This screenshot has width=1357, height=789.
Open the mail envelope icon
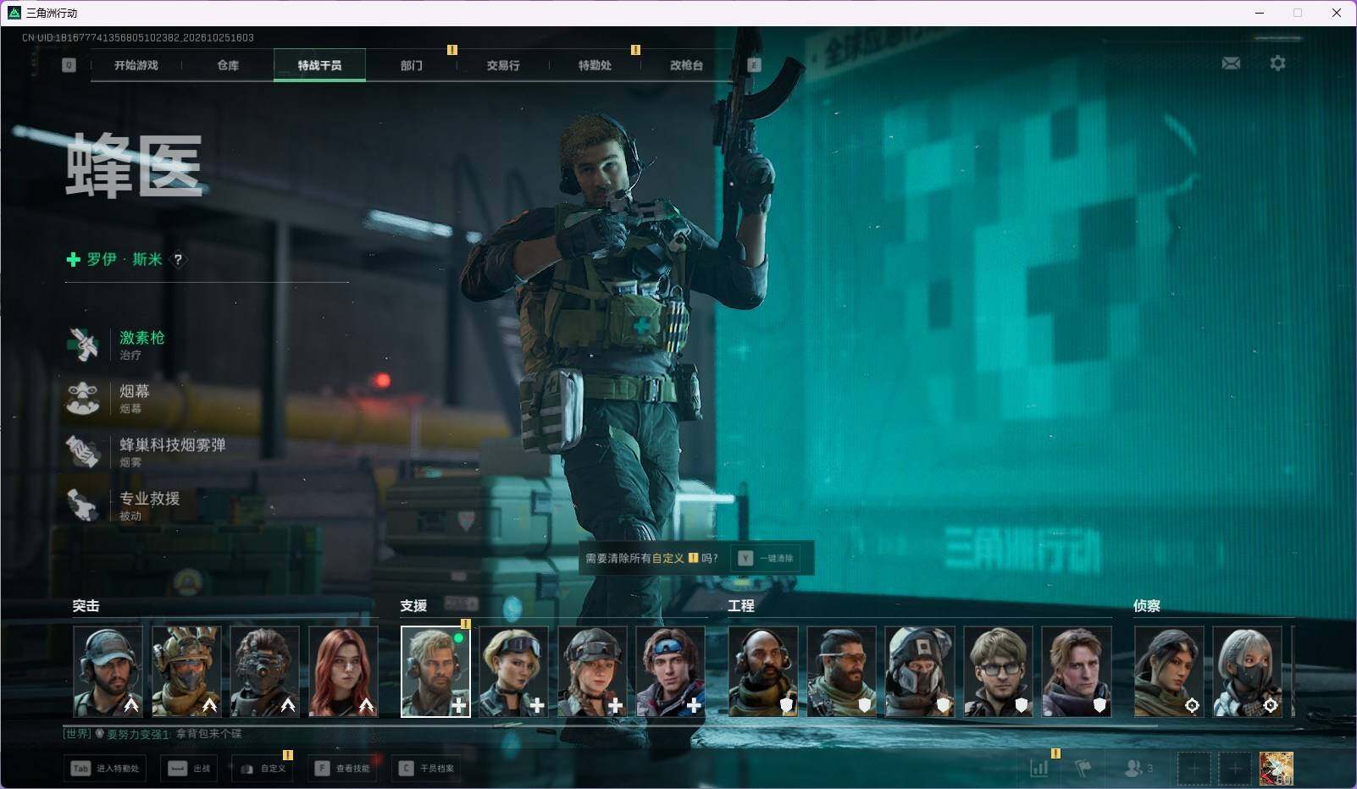[x=1231, y=63]
